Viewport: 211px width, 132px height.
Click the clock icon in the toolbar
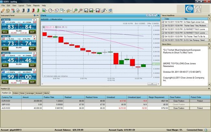coord(50,11)
